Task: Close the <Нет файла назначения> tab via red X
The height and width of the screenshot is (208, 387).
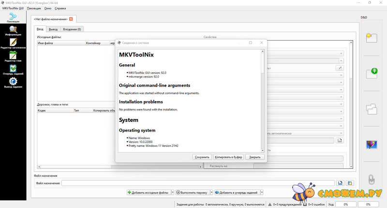Action: 71,19
